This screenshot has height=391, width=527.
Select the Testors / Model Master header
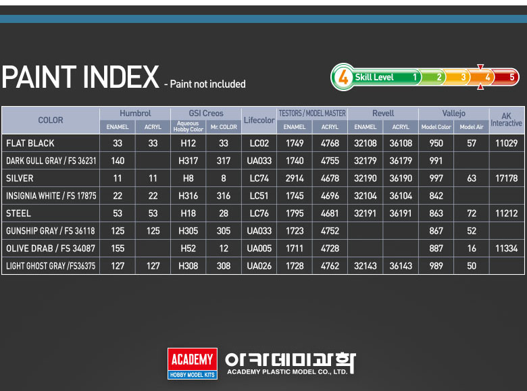(312, 113)
